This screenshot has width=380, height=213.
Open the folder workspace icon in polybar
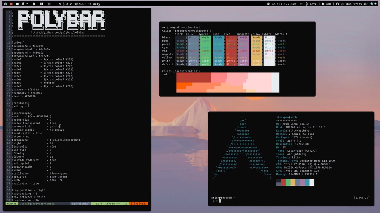click(x=17, y=4)
